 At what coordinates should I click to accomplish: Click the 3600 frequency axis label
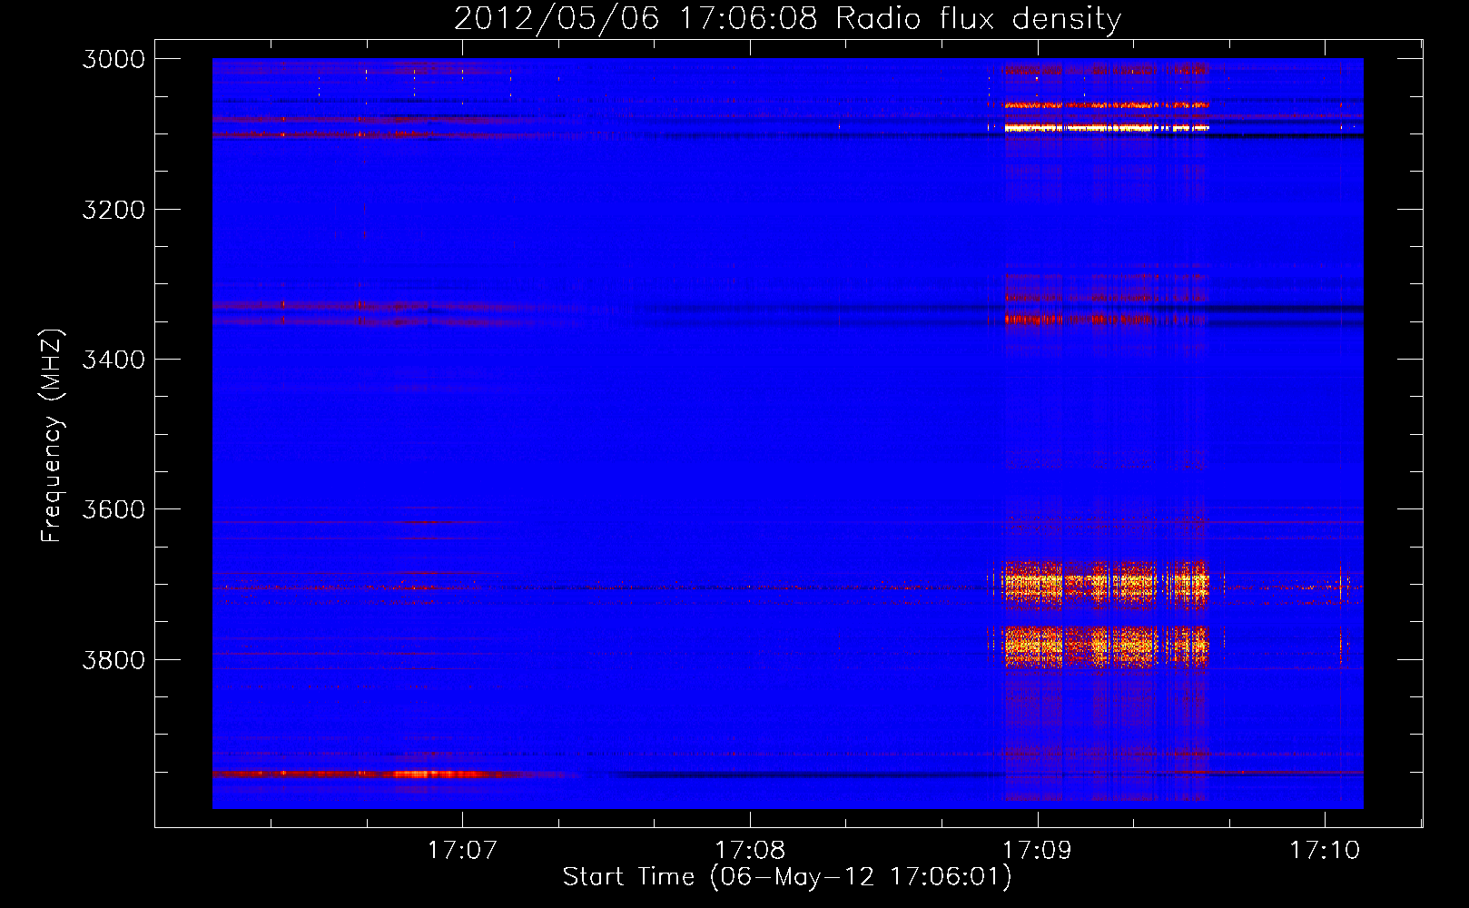coord(113,509)
